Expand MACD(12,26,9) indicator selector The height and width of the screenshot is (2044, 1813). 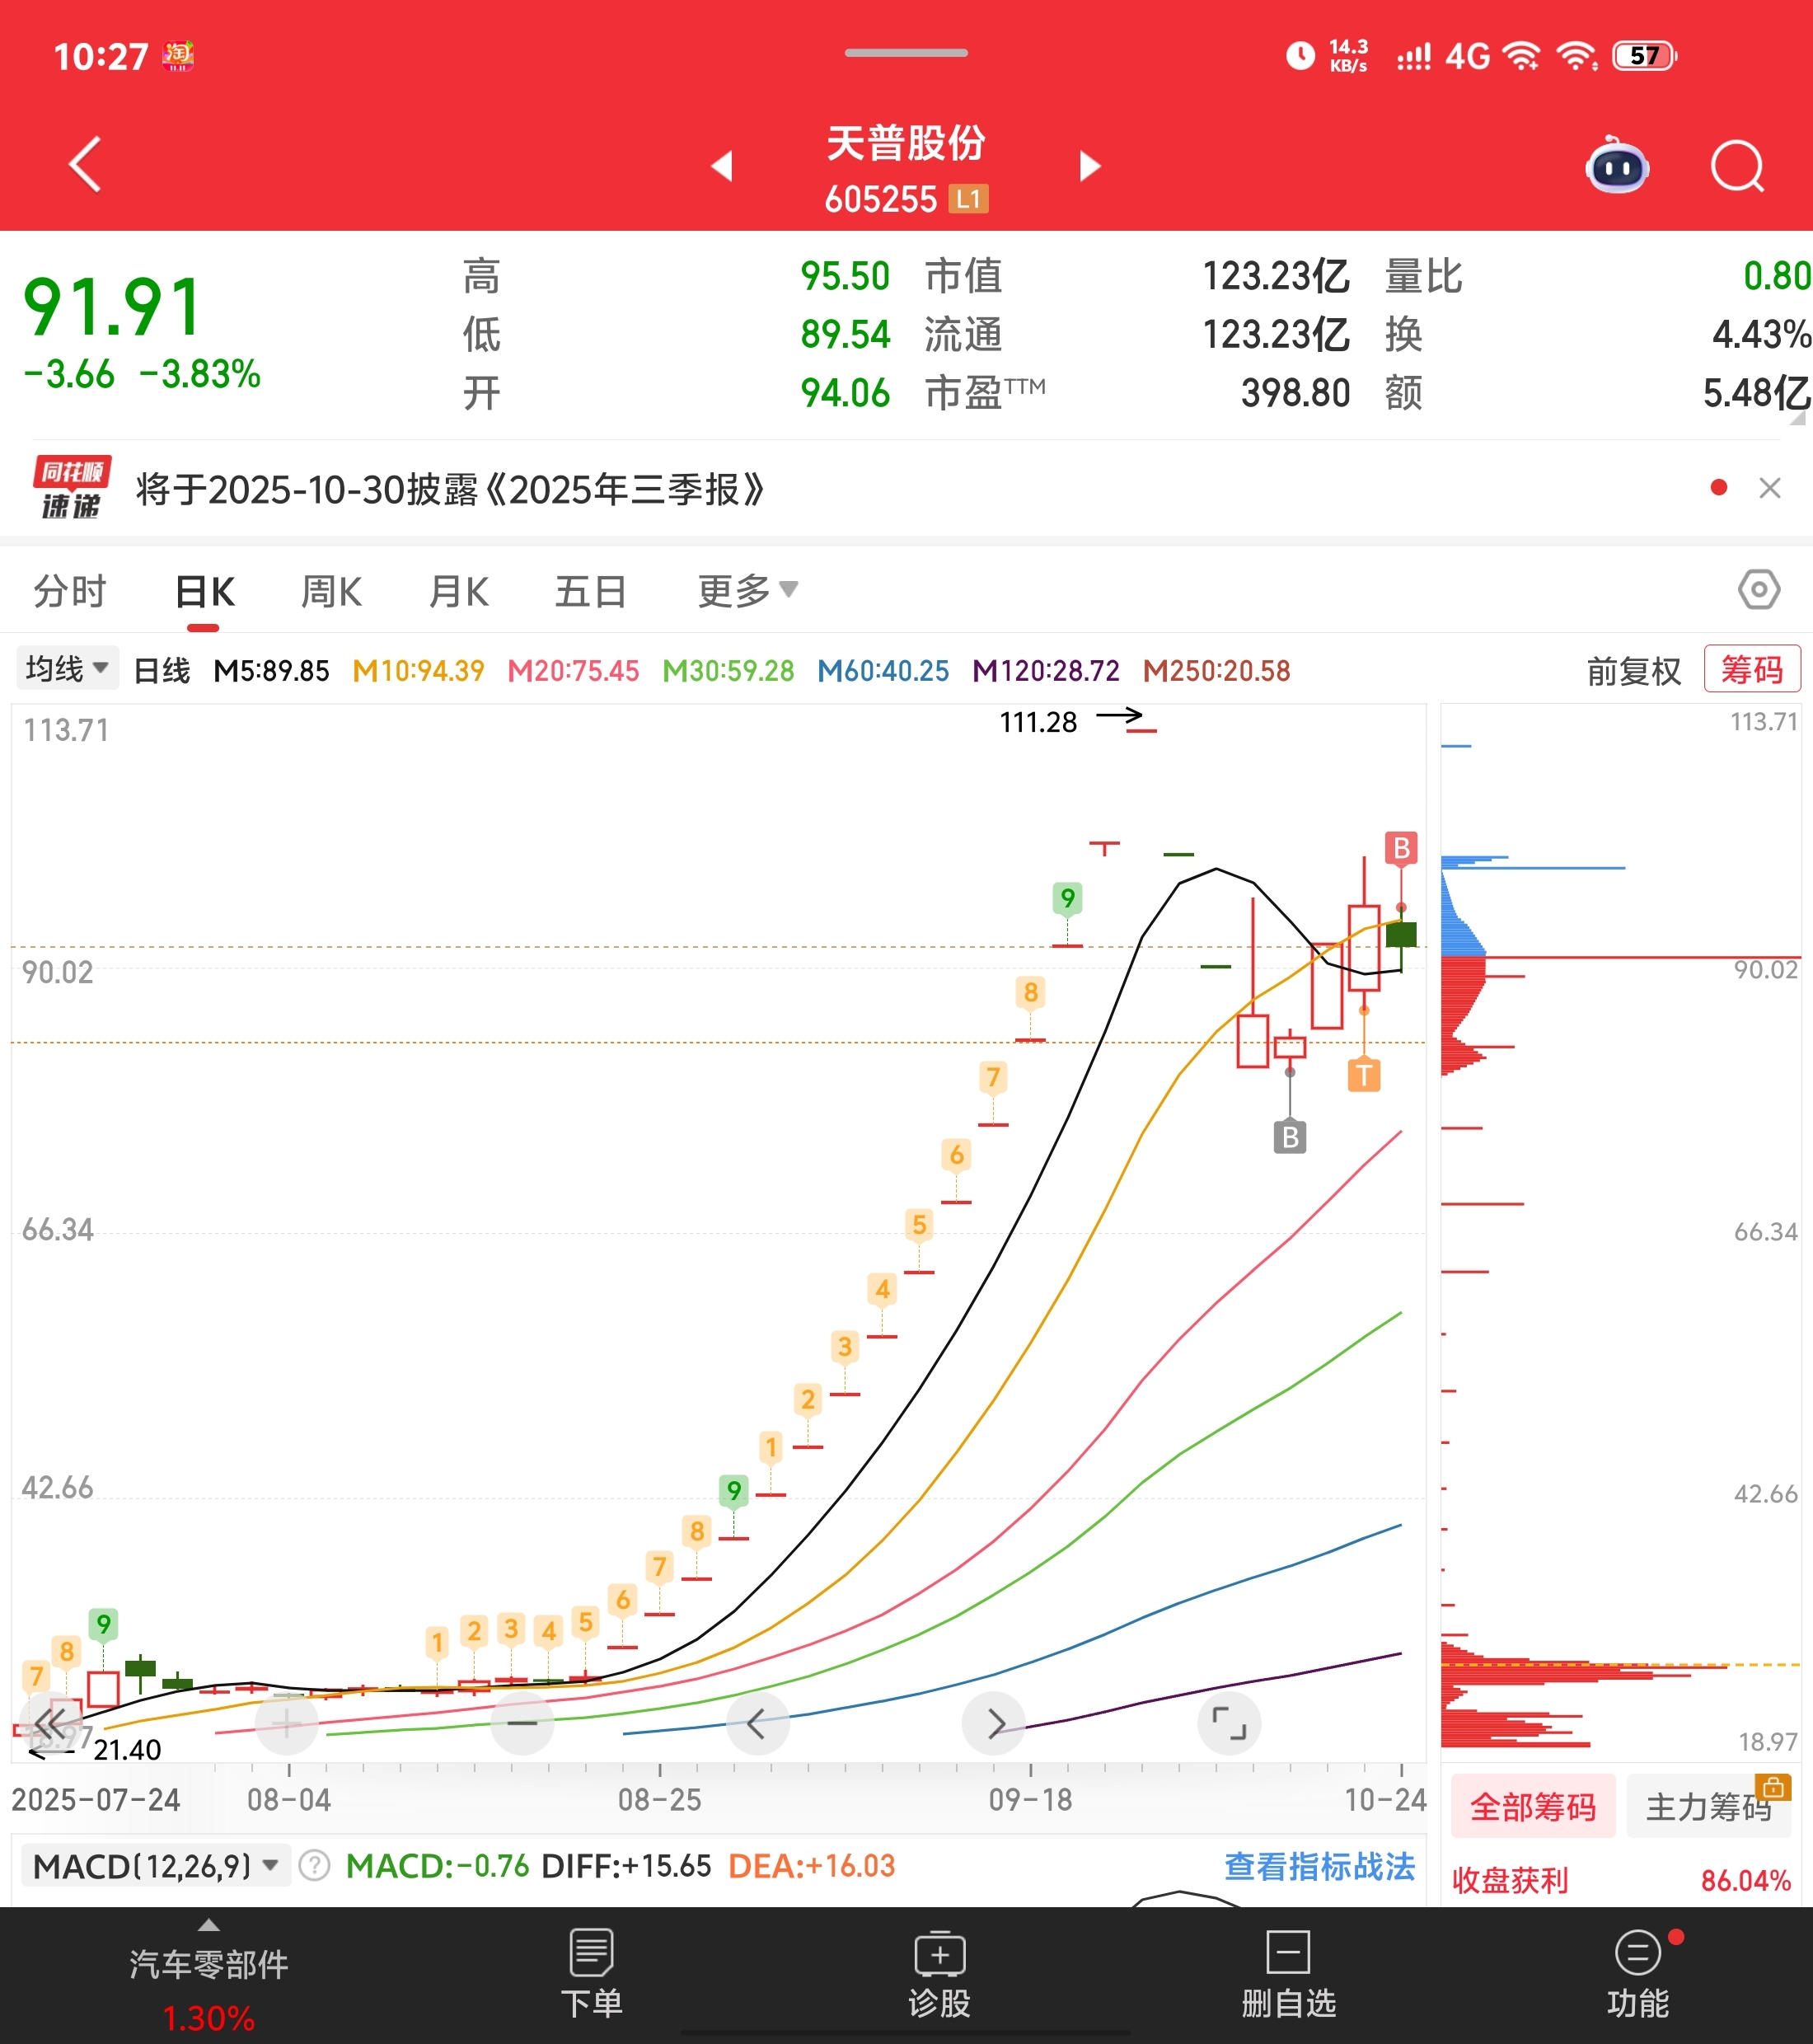coord(155,1865)
